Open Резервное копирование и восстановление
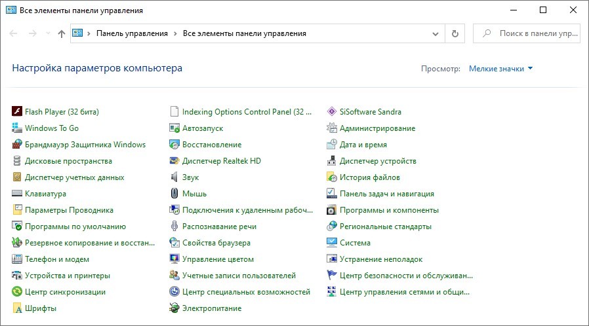The width and height of the screenshot is (589, 326). tap(90, 243)
